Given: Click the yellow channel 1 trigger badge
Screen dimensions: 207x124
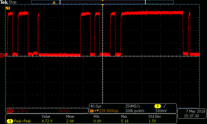Looking at the screenshot, I should point(158,106).
